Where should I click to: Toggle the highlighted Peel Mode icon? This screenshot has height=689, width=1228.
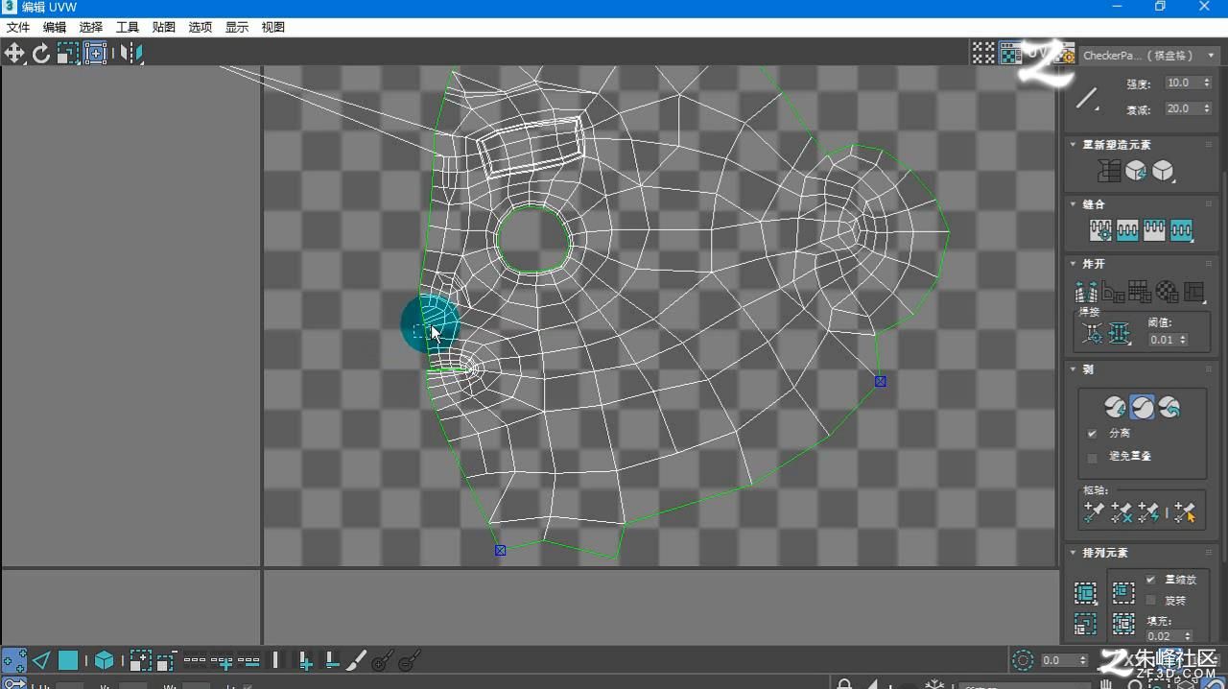(x=1142, y=407)
